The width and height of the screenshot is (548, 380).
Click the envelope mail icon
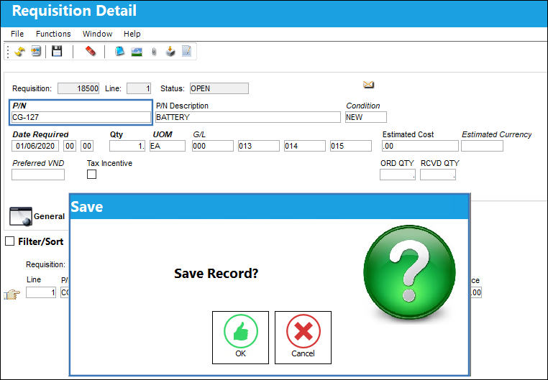[368, 85]
